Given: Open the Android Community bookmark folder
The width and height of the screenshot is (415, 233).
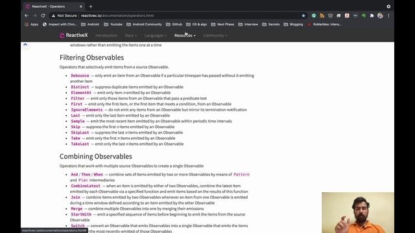Looking at the screenshot, I should (x=144, y=25).
